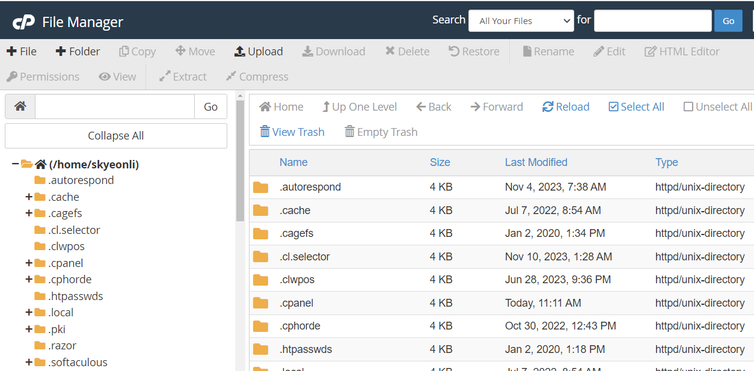Select .cpanel in the file list
The height and width of the screenshot is (371, 754).
(296, 303)
